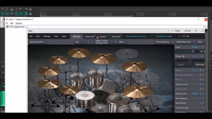Select VSTi: Superior Drum... in FX list
The height and width of the screenshot is (119, 212).
17,27
